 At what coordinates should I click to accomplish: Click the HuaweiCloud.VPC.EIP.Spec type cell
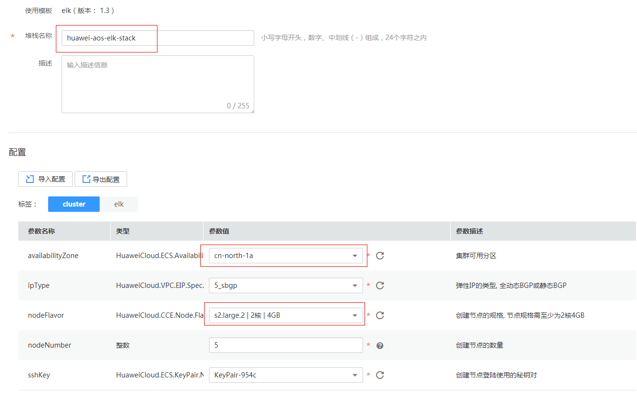click(x=160, y=285)
